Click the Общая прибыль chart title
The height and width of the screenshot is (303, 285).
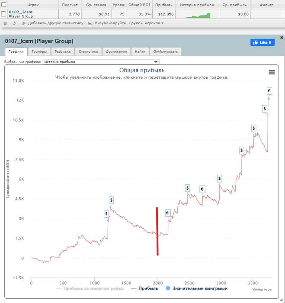(x=142, y=70)
